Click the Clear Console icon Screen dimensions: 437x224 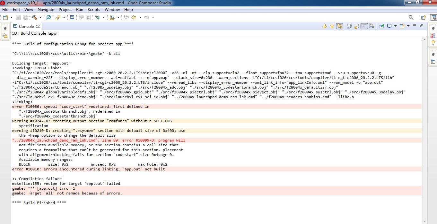371,26
